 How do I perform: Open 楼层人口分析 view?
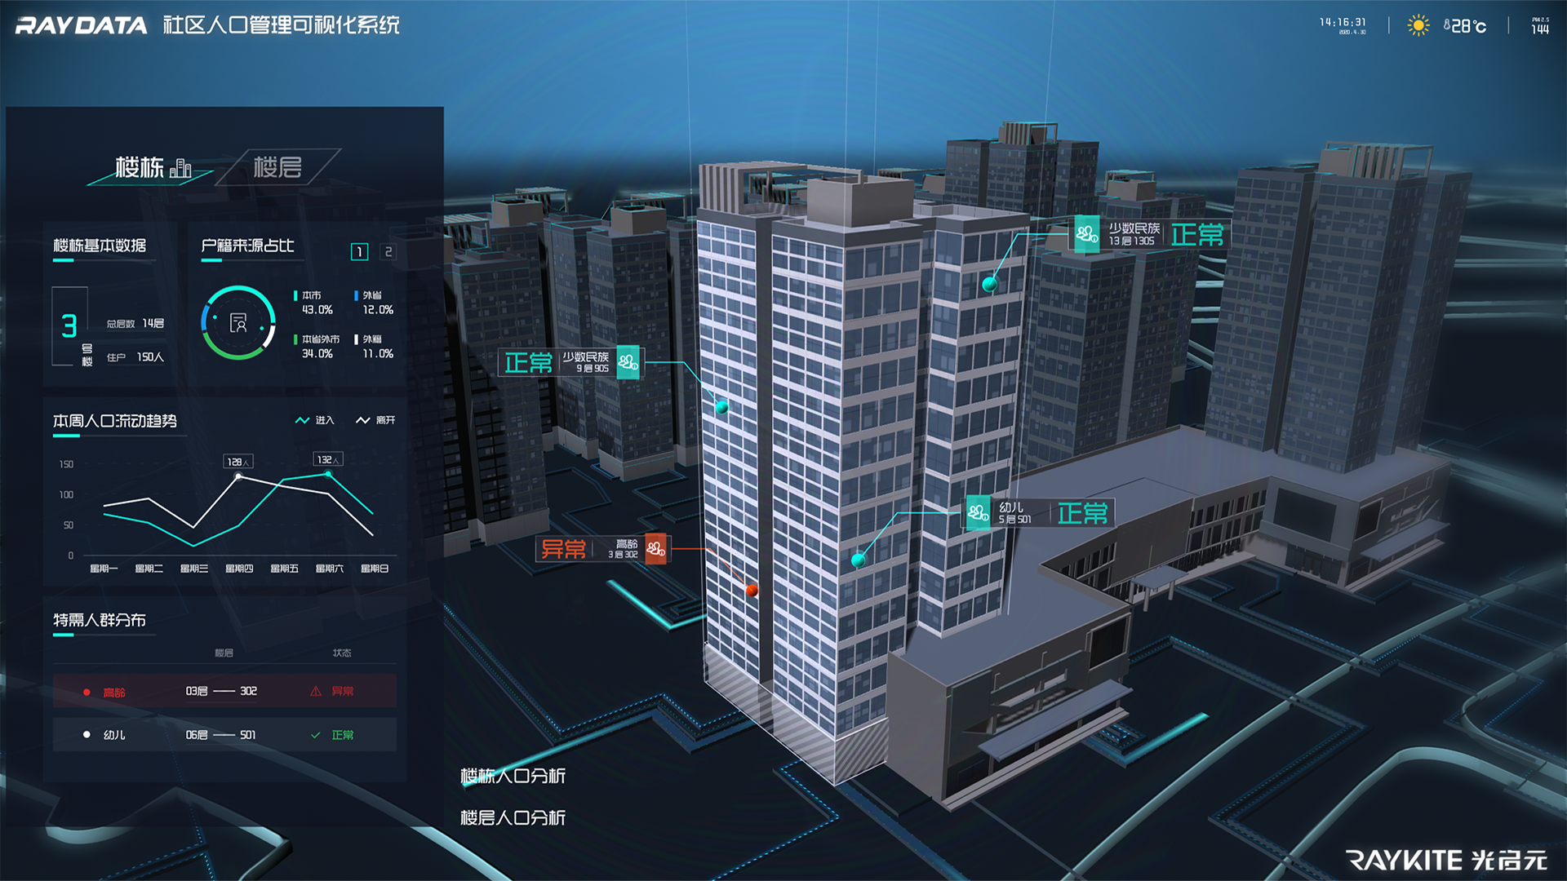(513, 817)
